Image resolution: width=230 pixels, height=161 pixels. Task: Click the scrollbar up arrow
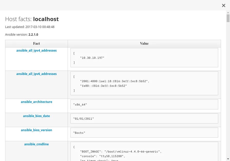(x=228, y=13)
